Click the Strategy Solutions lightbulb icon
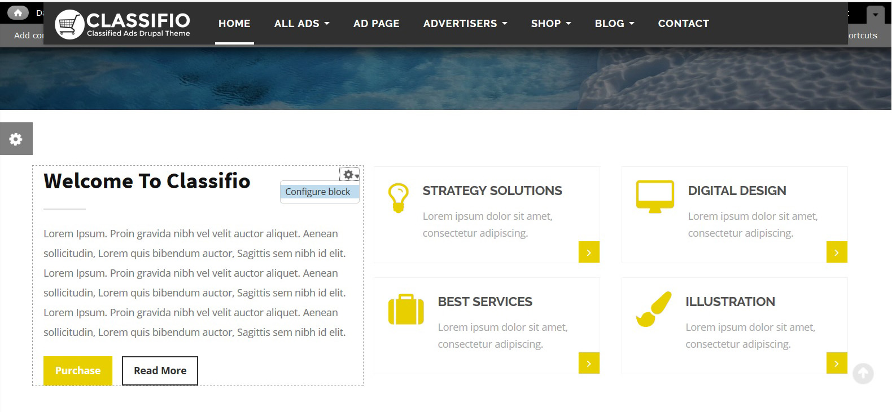This screenshot has width=892, height=412. pos(398,198)
